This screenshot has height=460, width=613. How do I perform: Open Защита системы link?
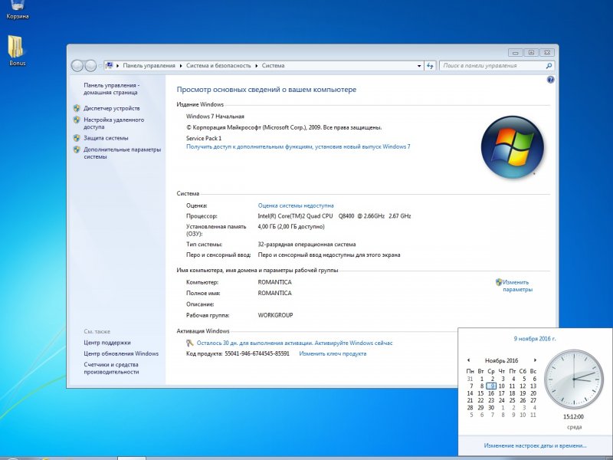click(106, 138)
